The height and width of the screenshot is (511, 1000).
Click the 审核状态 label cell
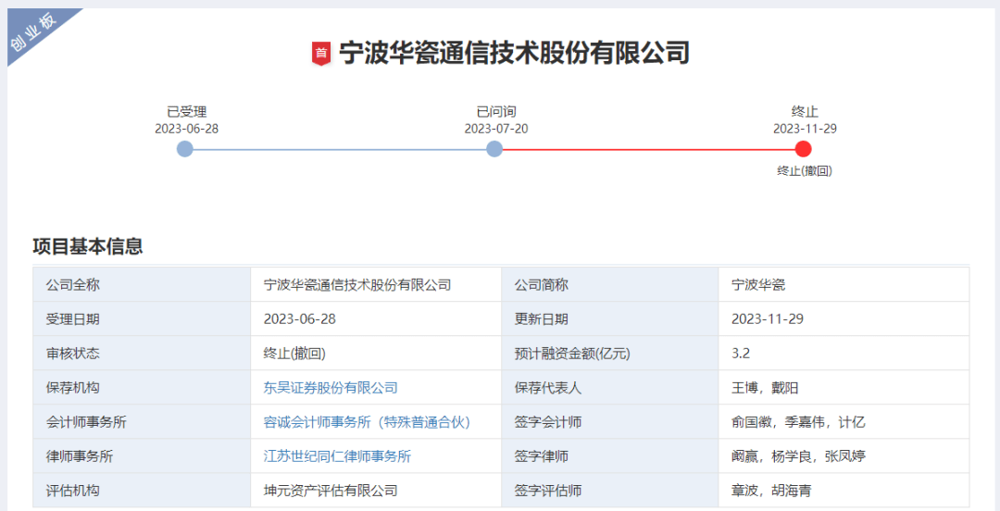click(x=142, y=354)
